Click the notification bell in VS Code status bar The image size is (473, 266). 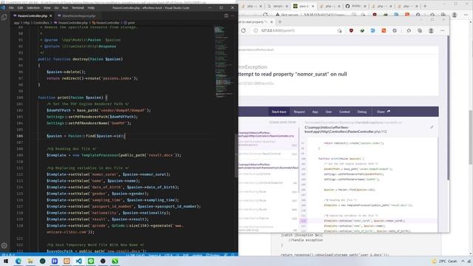coord(233,255)
